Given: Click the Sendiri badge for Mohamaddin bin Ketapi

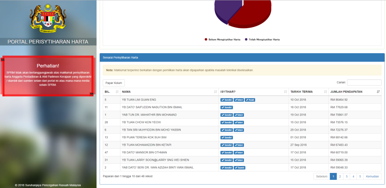Looking at the screenshot, I should pyautogui.click(x=227, y=145).
